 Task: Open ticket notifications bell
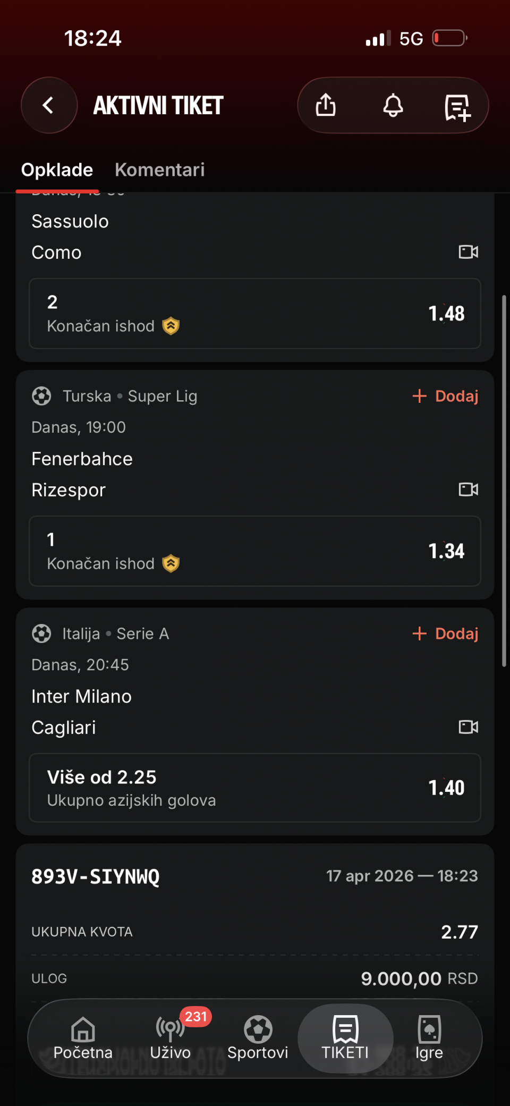click(393, 105)
